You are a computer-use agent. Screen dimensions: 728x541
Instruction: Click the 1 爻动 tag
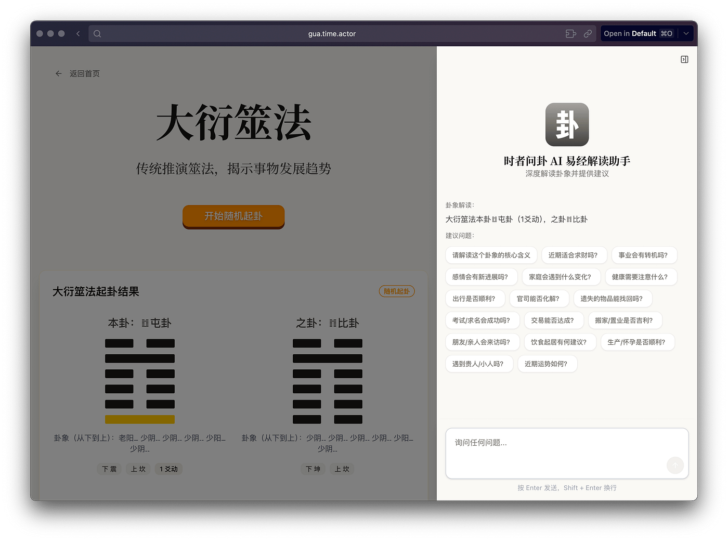168,469
